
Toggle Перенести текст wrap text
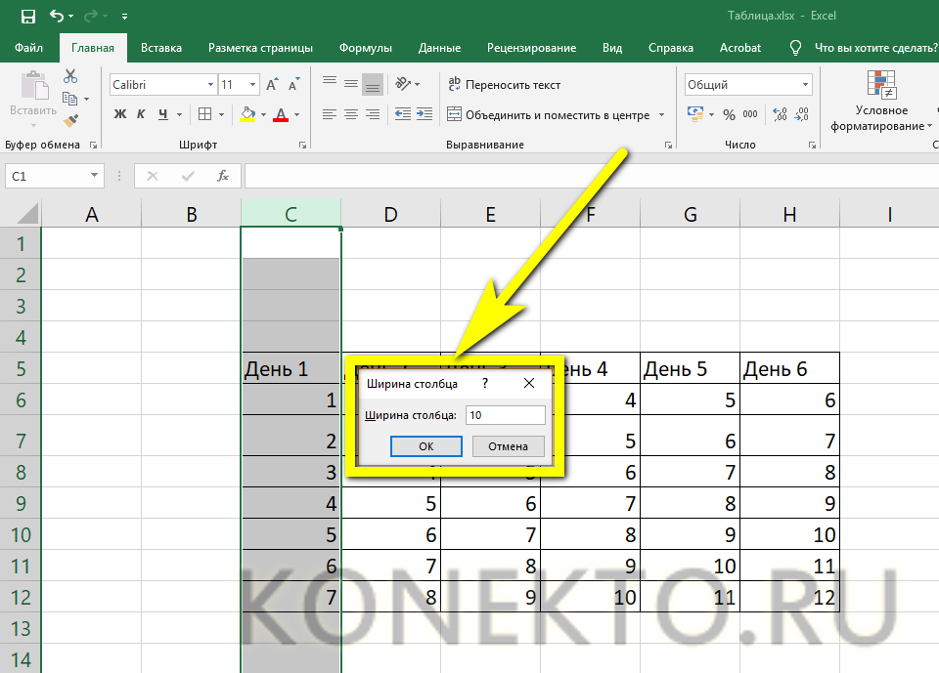pyautogui.click(x=504, y=85)
